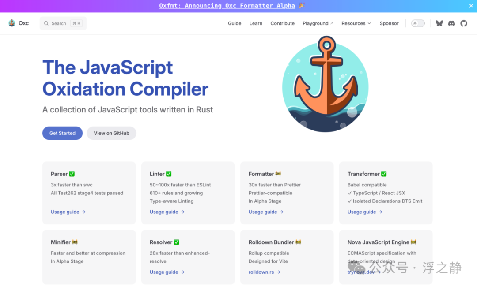Click the large anchor hero image

325,84
